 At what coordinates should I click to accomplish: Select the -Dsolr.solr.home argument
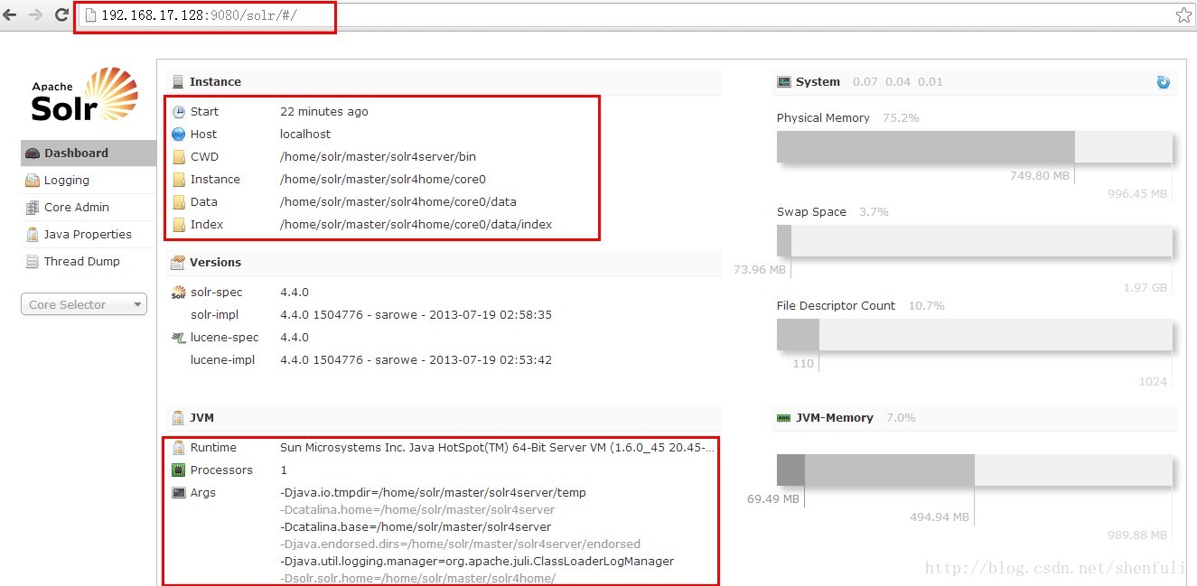click(x=417, y=578)
